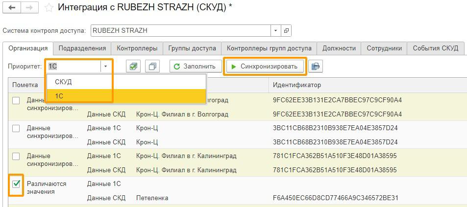
Task: Select СКУД option in priority list
Action: click(x=64, y=82)
